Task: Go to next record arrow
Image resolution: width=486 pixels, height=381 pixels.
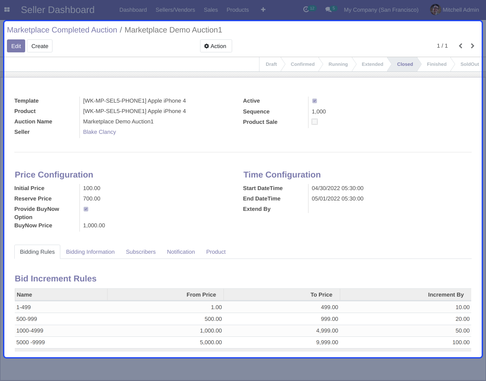Action: (x=473, y=46)
